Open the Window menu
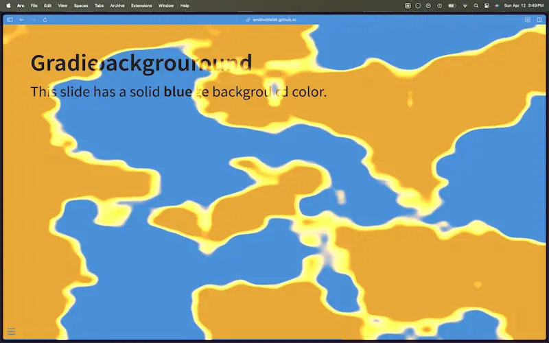 point(166,5)
